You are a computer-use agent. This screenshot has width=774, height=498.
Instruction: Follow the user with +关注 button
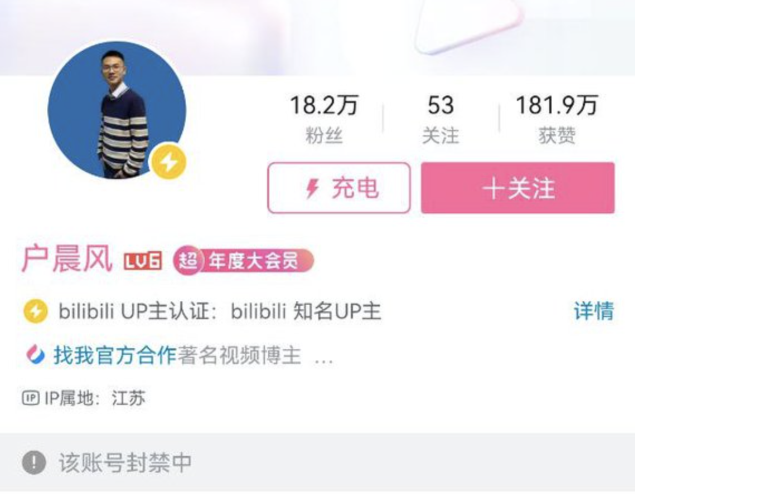coord(517,188)
